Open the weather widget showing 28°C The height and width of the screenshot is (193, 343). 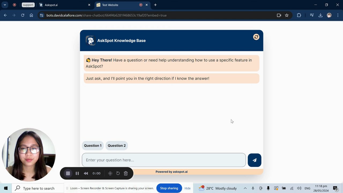point(218,188)
